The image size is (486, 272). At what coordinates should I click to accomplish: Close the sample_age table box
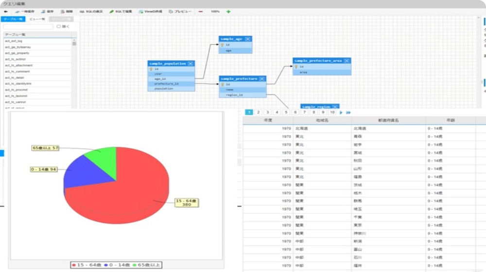tap(248, 39)
